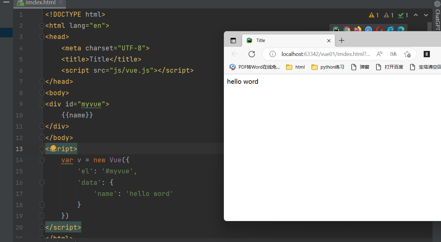This screenshot has width=441, height=242.
Task: Click the black L extension icon
Action: click(427, 54)
